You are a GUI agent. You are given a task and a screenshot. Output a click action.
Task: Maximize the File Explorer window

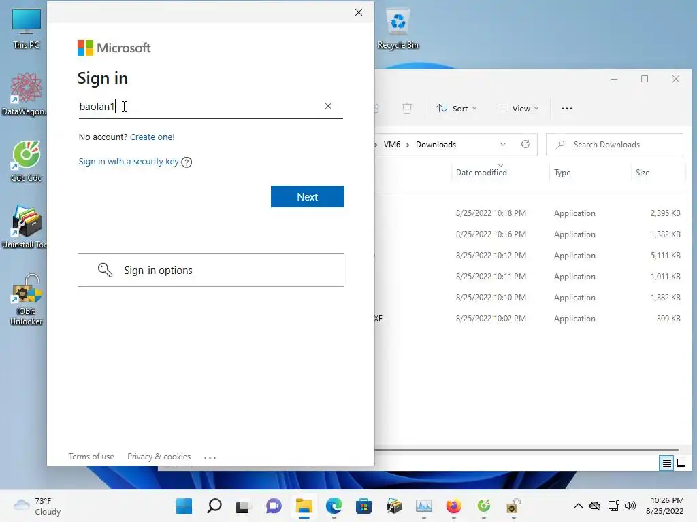pos(645,79)
